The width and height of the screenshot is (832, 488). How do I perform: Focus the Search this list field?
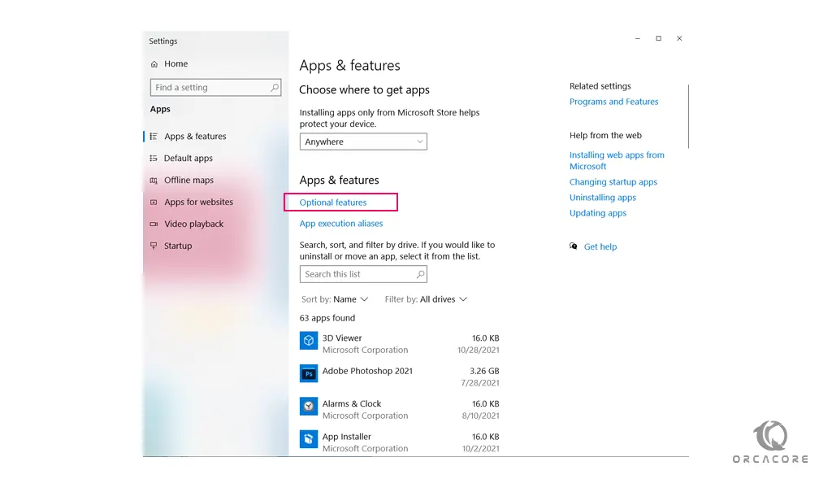pos(363,274)
